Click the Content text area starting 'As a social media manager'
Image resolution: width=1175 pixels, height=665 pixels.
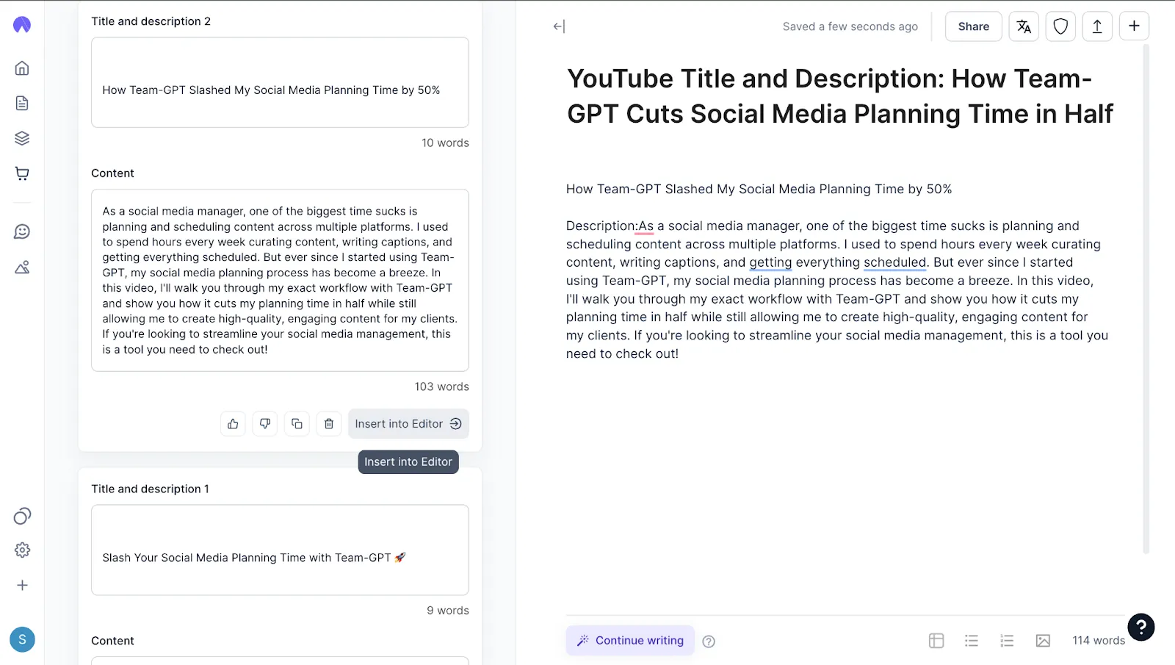pos(280,280)
